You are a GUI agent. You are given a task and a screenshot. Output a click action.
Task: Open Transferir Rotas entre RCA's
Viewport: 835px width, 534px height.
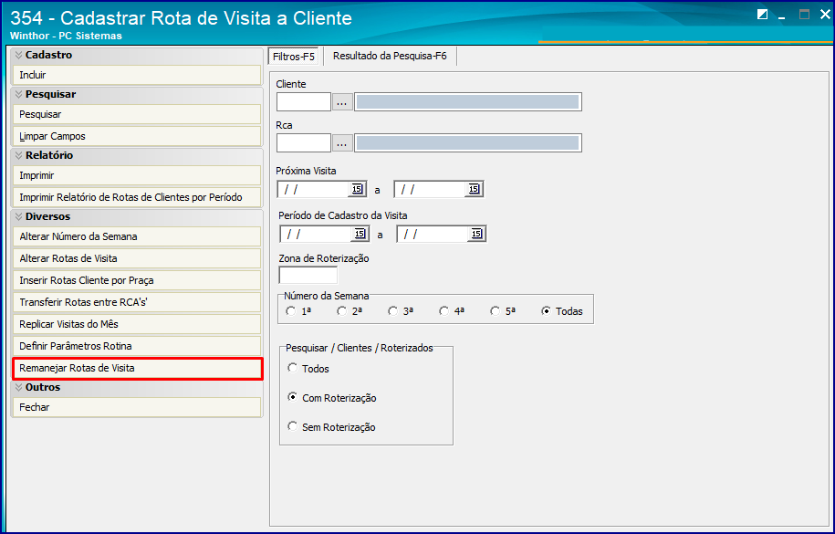[137, 302]
